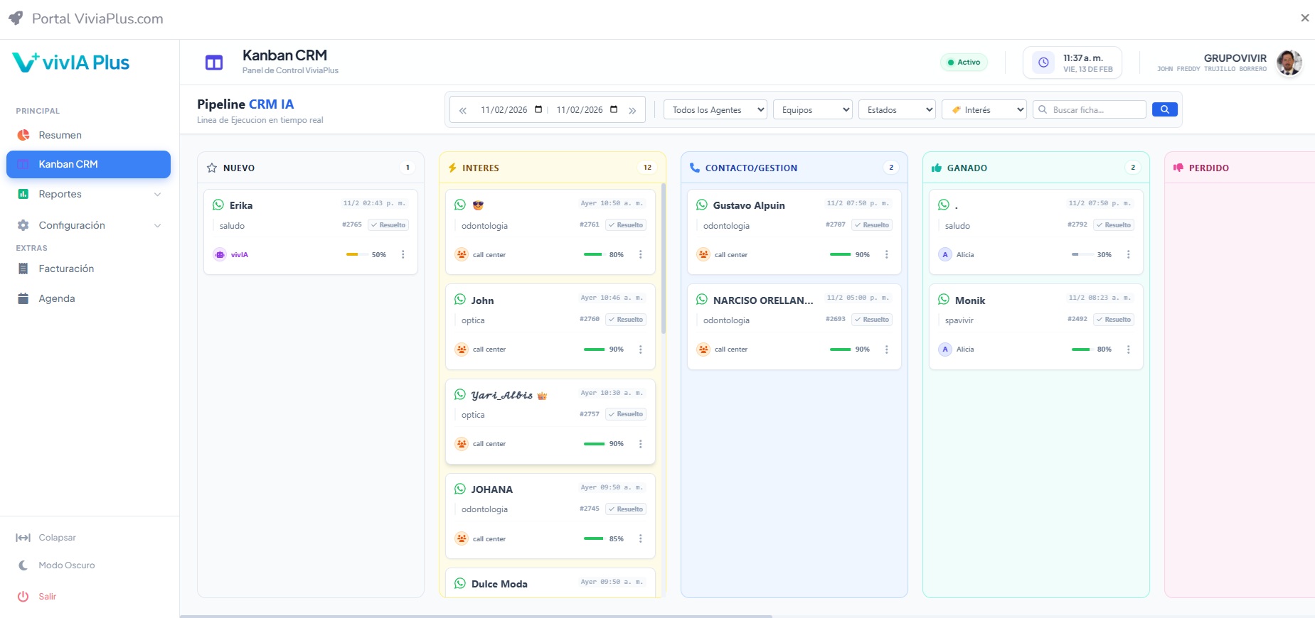The height and width of the screenshot is (618, 1315).
Task: Go to Facturación in sidebar
Action: (65, 269)
